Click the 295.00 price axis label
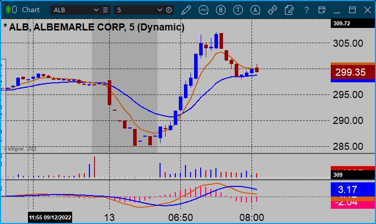 [348, 95]
